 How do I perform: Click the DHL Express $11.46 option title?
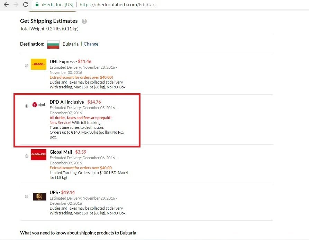pos(70,61)
